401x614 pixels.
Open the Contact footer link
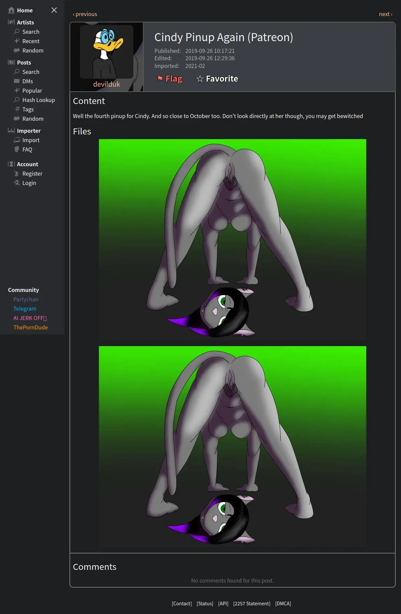(x=182, y=604)
